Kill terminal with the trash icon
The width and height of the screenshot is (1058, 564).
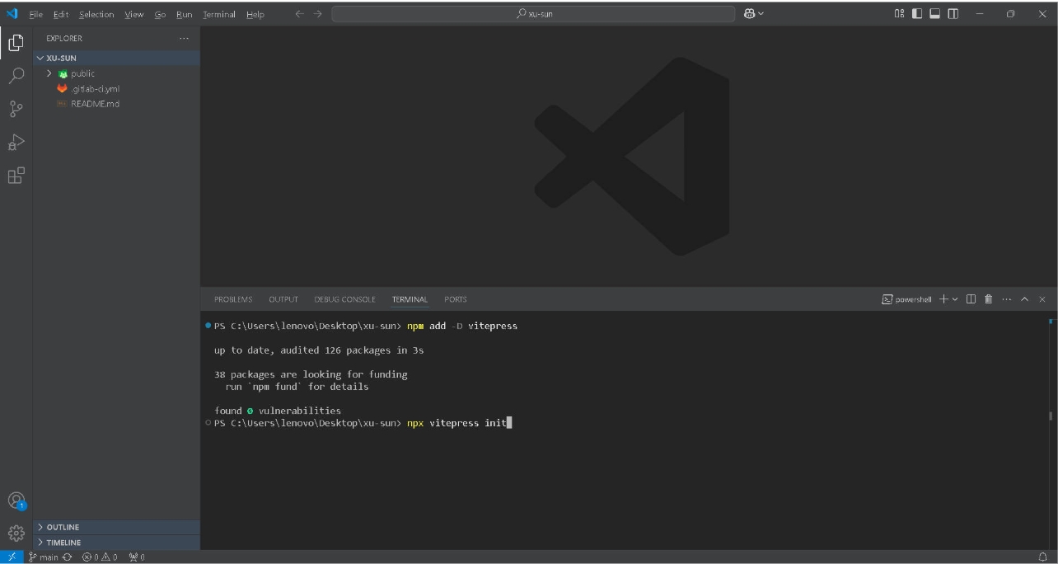[988, 298]
